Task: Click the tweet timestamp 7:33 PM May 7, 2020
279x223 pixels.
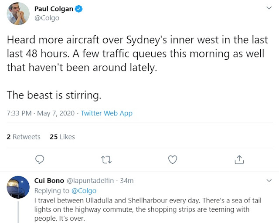Action: tap(41, 113)
